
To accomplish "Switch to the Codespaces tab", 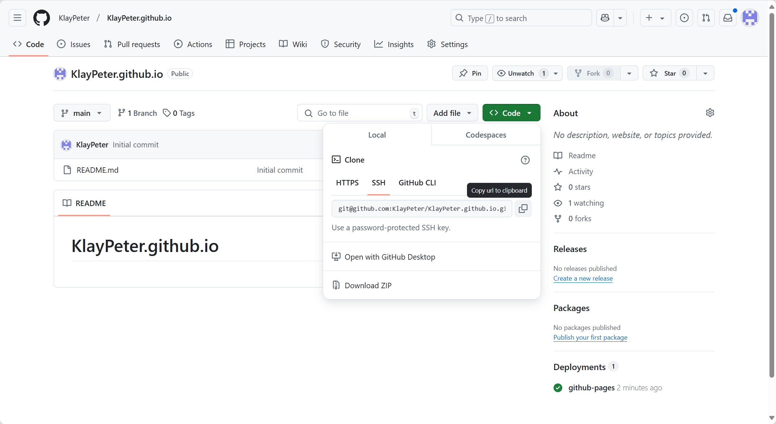I will point(486,135).
